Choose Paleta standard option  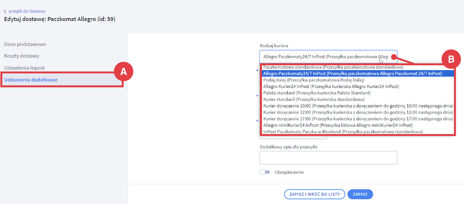tap(357, 93)
